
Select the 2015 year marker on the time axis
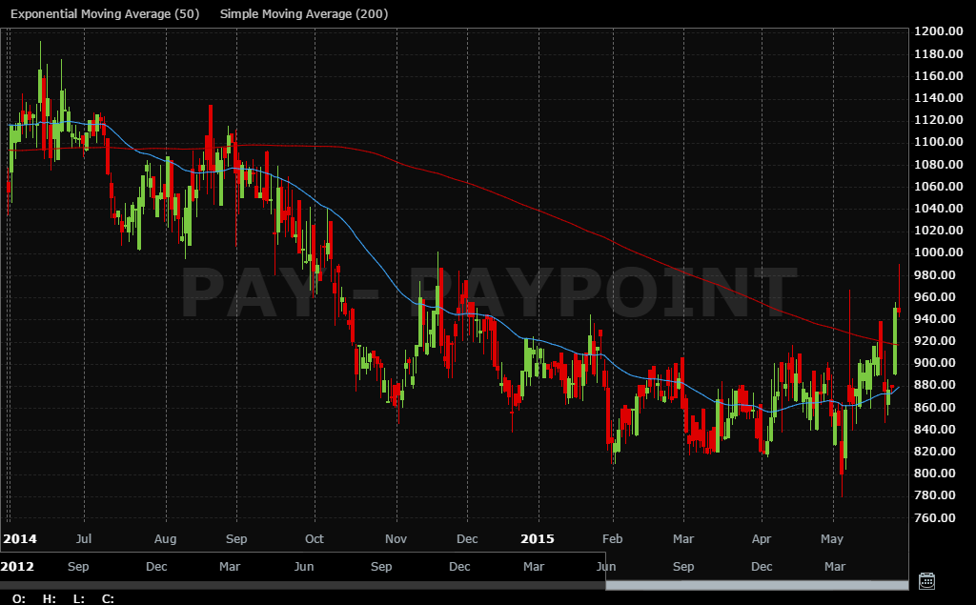(539, 538)
